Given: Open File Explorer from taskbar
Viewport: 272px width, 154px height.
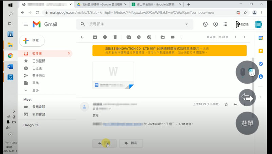Looking at the screenshot, I should pos(11,45).
